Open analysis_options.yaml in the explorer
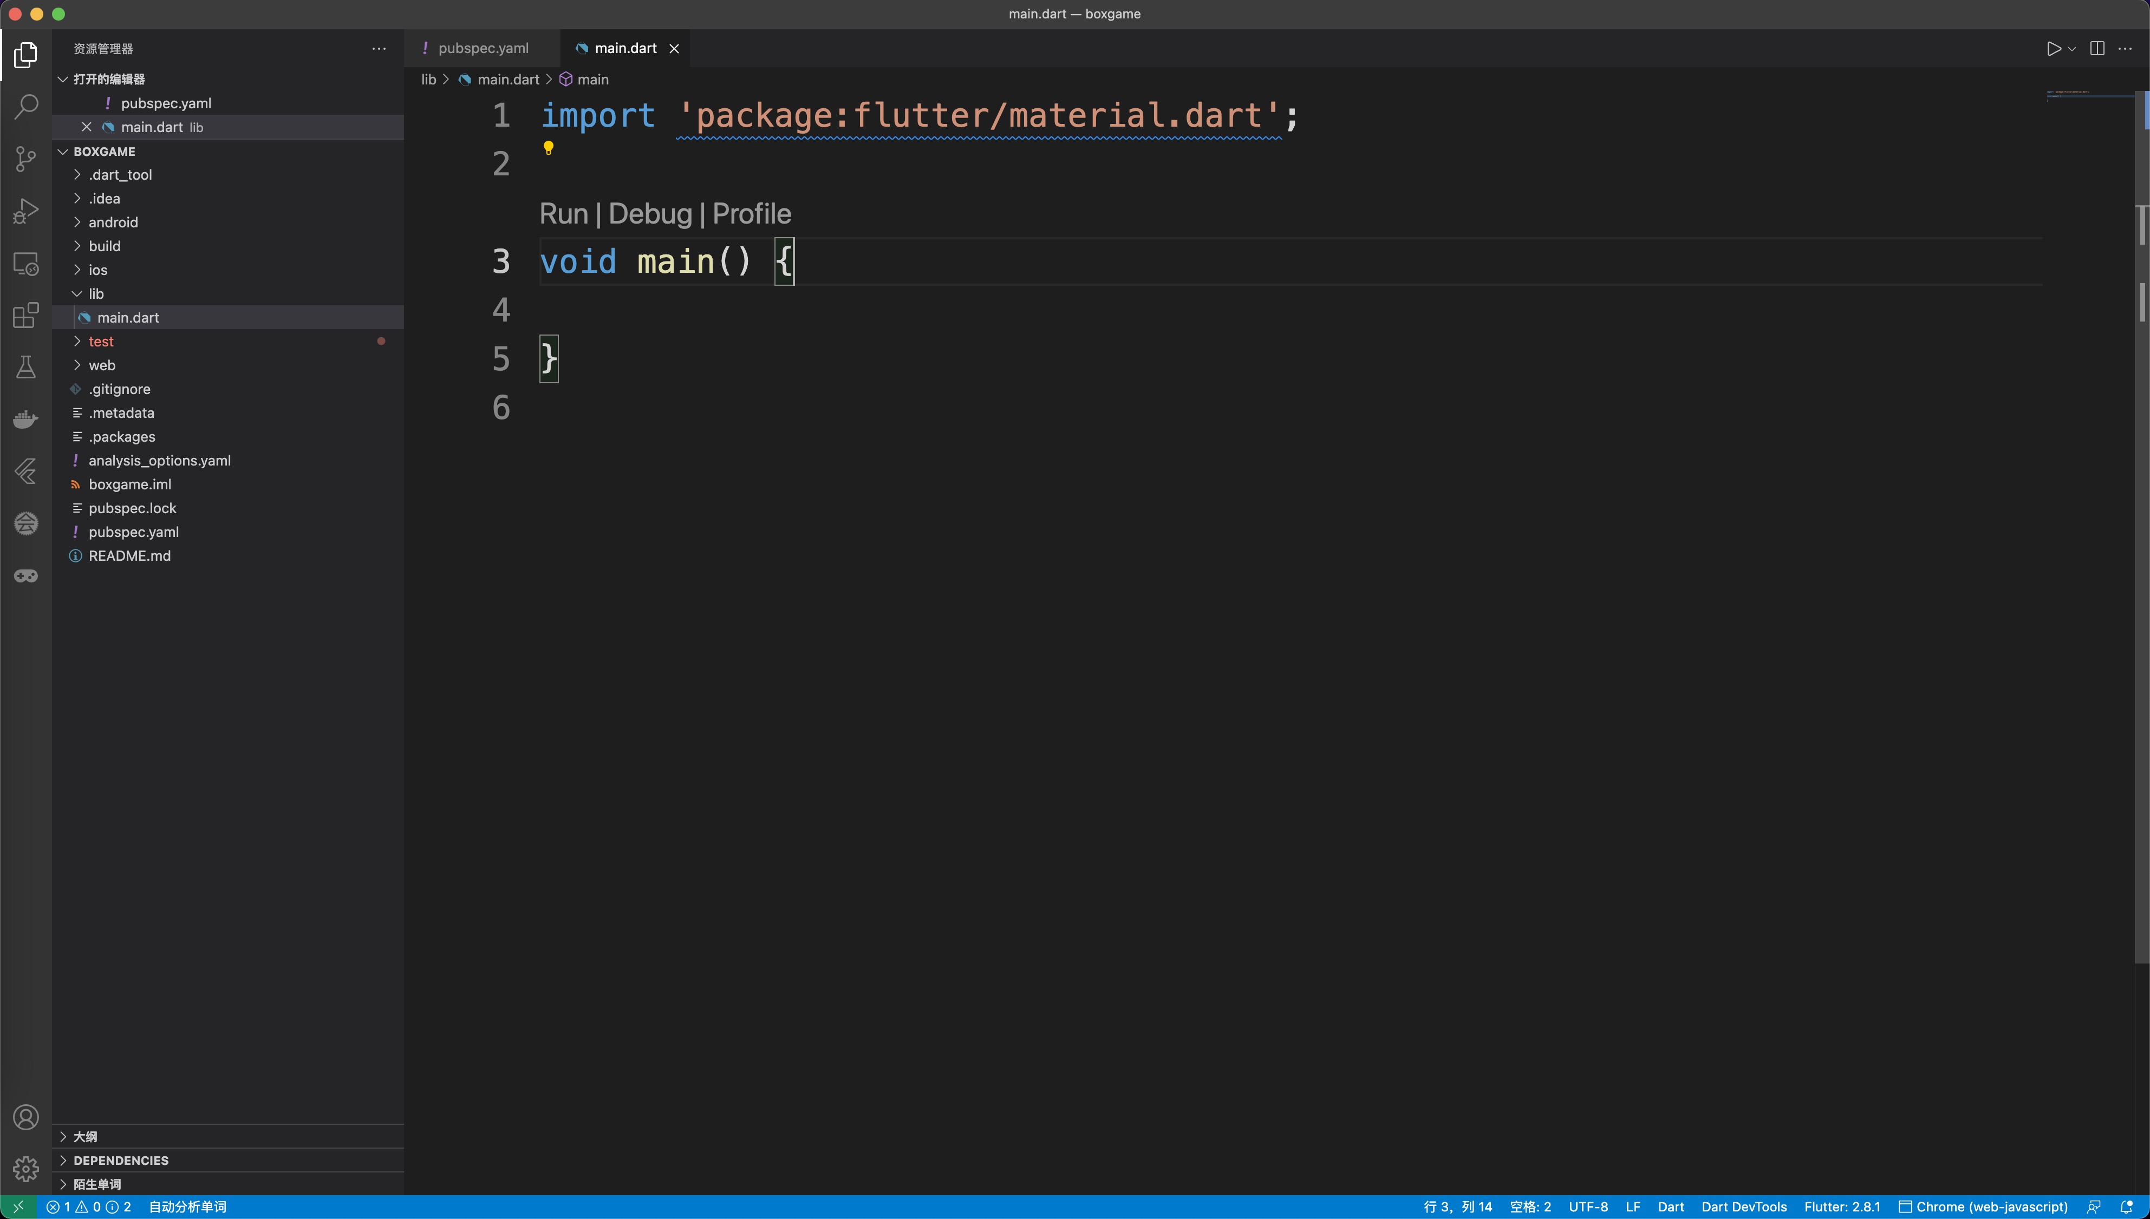 click(x=159, y=461)
